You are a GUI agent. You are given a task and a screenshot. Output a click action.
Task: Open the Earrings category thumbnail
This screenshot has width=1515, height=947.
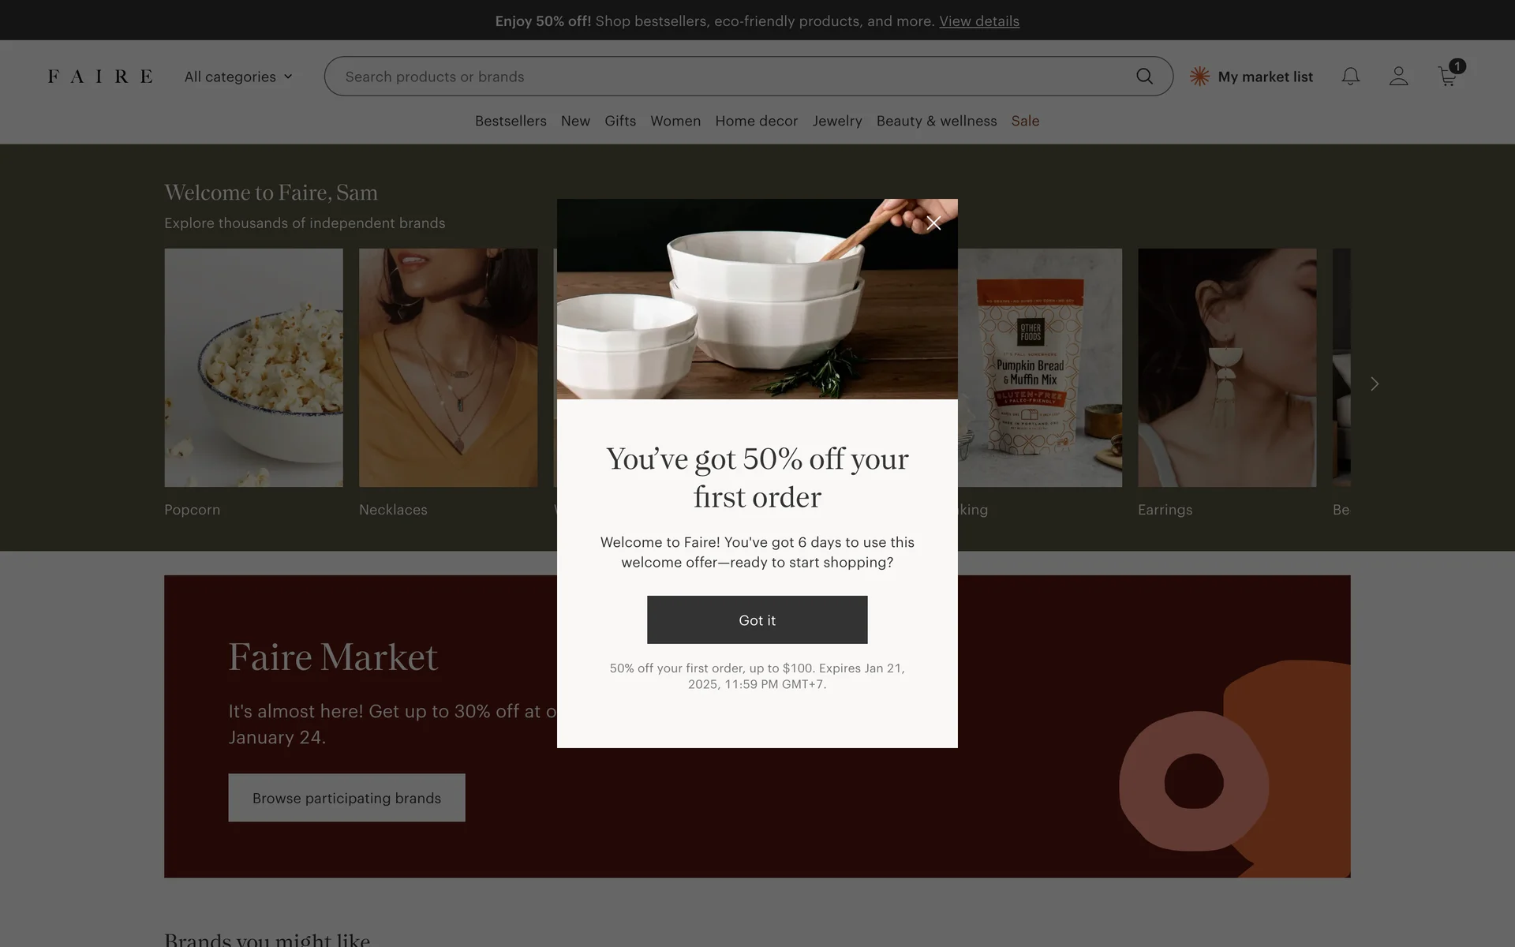(x=1227, y=368)
